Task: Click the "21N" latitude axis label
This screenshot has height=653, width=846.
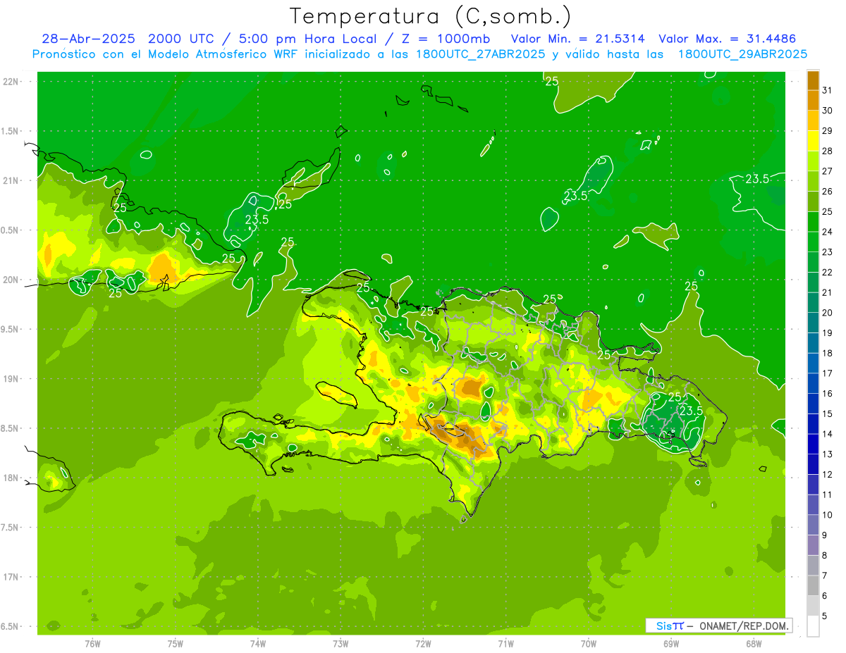Action: 12,181
